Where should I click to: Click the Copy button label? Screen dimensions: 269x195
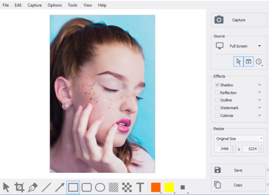[x=238, y=185]
